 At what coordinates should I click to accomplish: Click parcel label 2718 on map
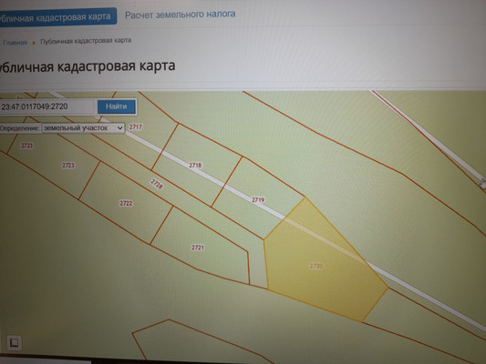click(195, 165)
